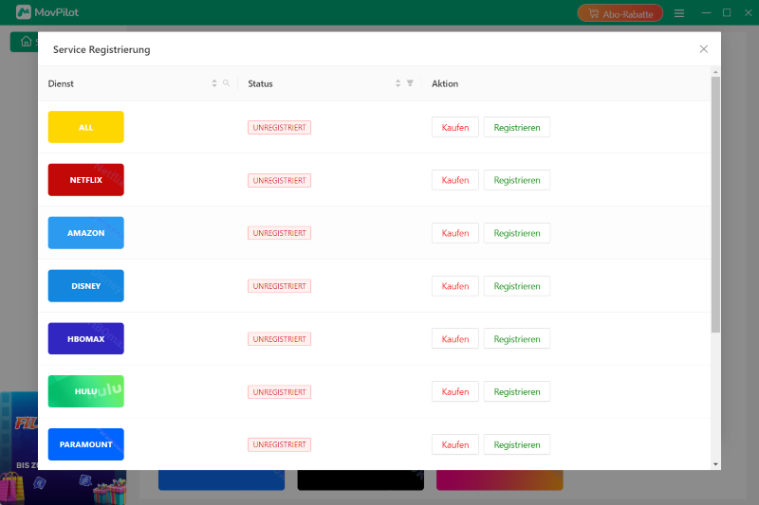Image resolution: width=759 pixels, height=505 pixels.
Task: Click Kaufen for Amazon
Action: [455, 233]
